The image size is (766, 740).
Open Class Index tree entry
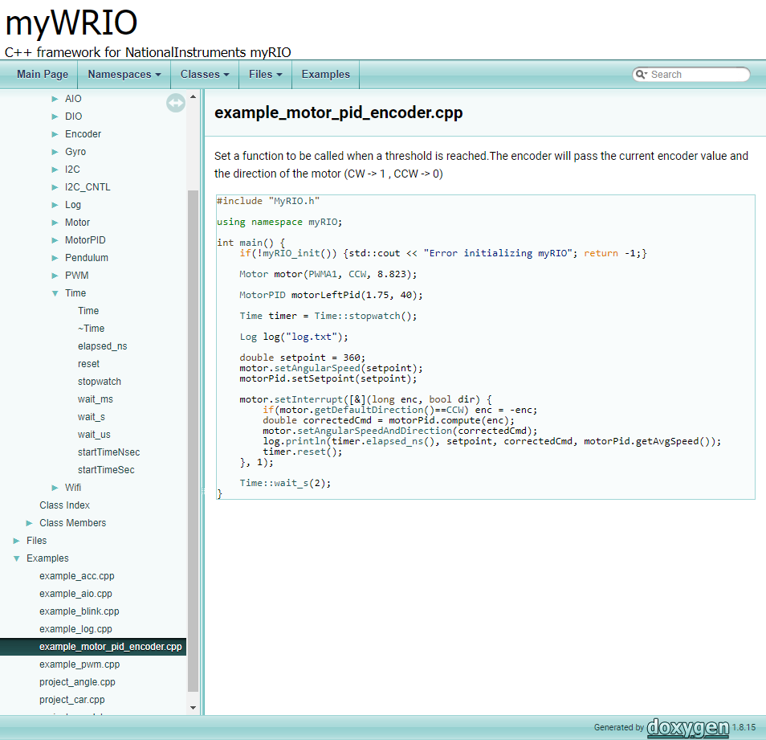pyautogui.click(x=64, y=505)
